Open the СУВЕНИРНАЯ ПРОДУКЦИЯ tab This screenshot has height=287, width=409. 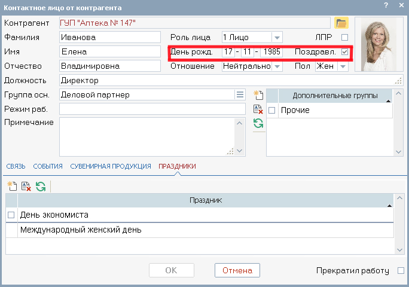point(111,166)
